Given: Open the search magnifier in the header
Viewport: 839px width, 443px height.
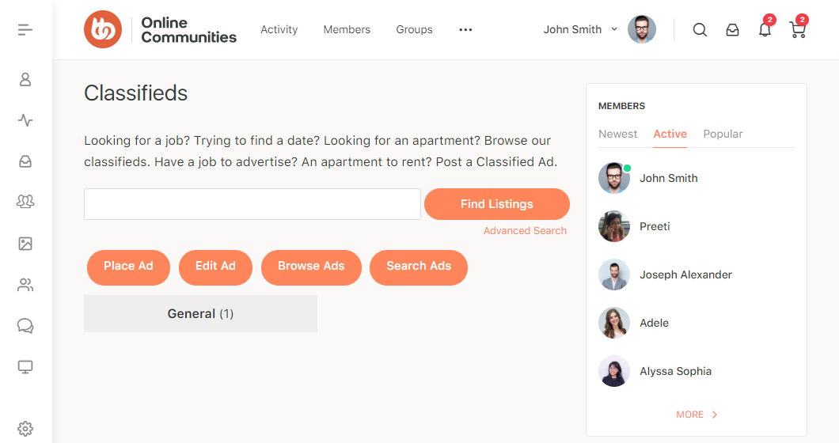Looking at the screenshot, I should coord(700,30).
